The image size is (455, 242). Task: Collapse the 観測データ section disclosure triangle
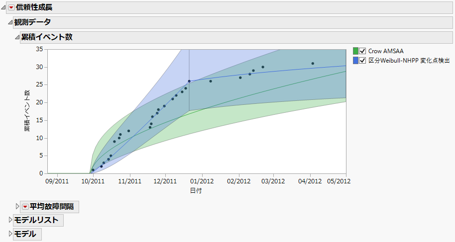[10, 22]
